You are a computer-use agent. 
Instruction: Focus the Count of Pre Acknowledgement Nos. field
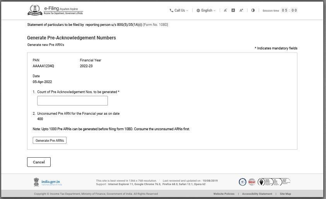[x=72, y=101]
